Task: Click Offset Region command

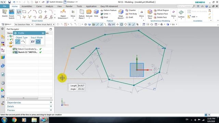Action: point(161,10)
